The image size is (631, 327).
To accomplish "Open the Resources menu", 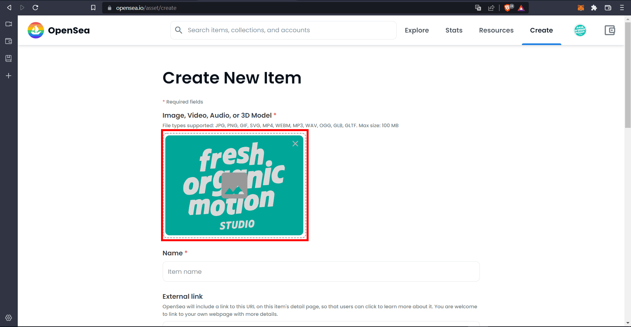I will coord(496,30).
